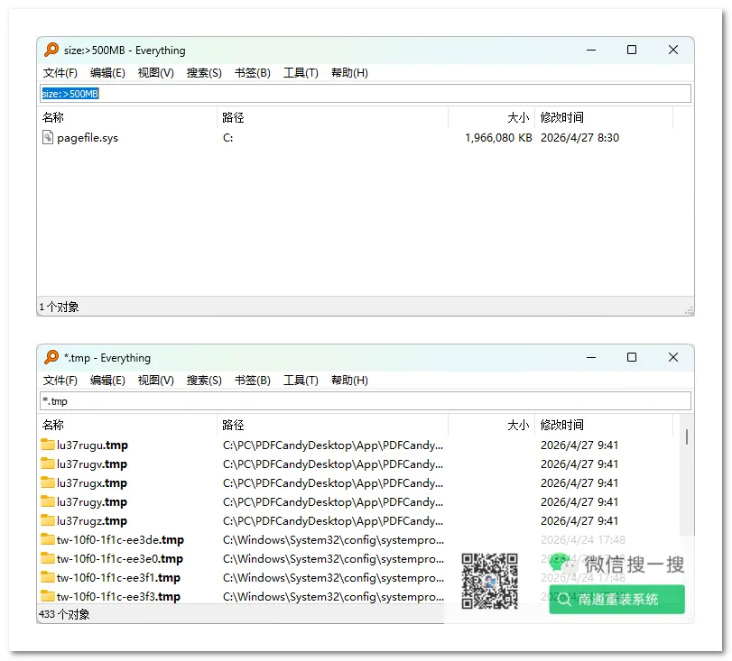Click the pagefile.sys file icon
Screen dimensions: 732x661
click(x=48, y=137)
